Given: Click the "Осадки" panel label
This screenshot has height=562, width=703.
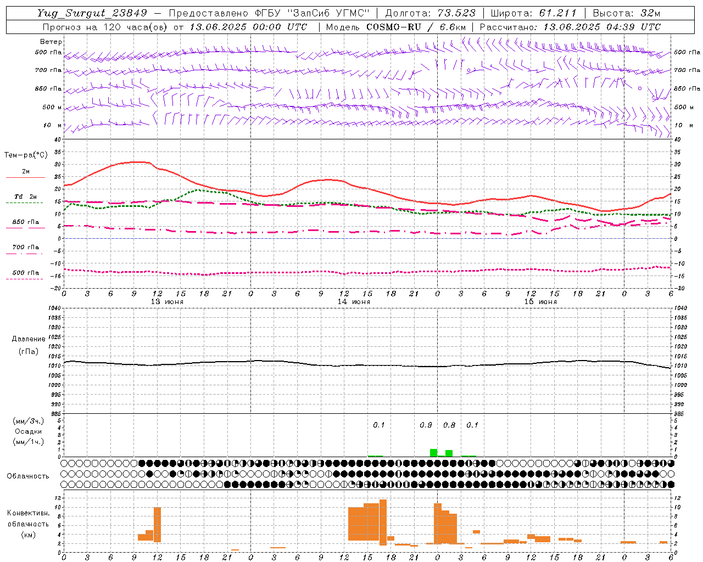Looking at the screenshot, I should pos(29,431).
